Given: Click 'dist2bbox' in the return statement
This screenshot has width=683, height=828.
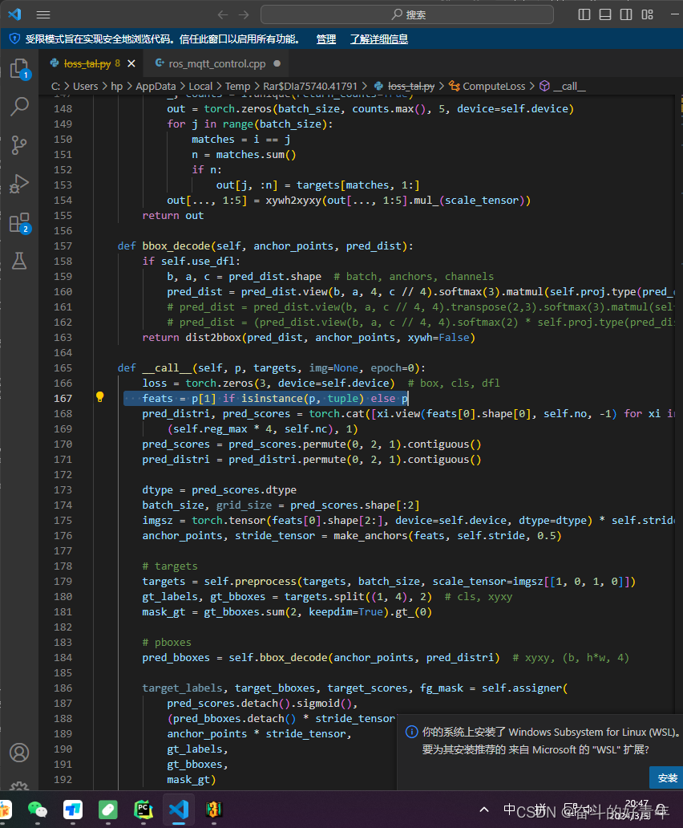Looking at the screenshot, I should click(x=213, y=338).
